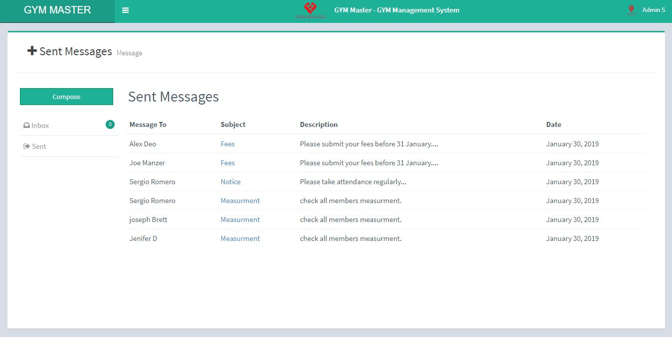This screenshot has width=672, height=337.
Task: Open Measurment message sent to Sergio Romero
Action: click(240, 201)
